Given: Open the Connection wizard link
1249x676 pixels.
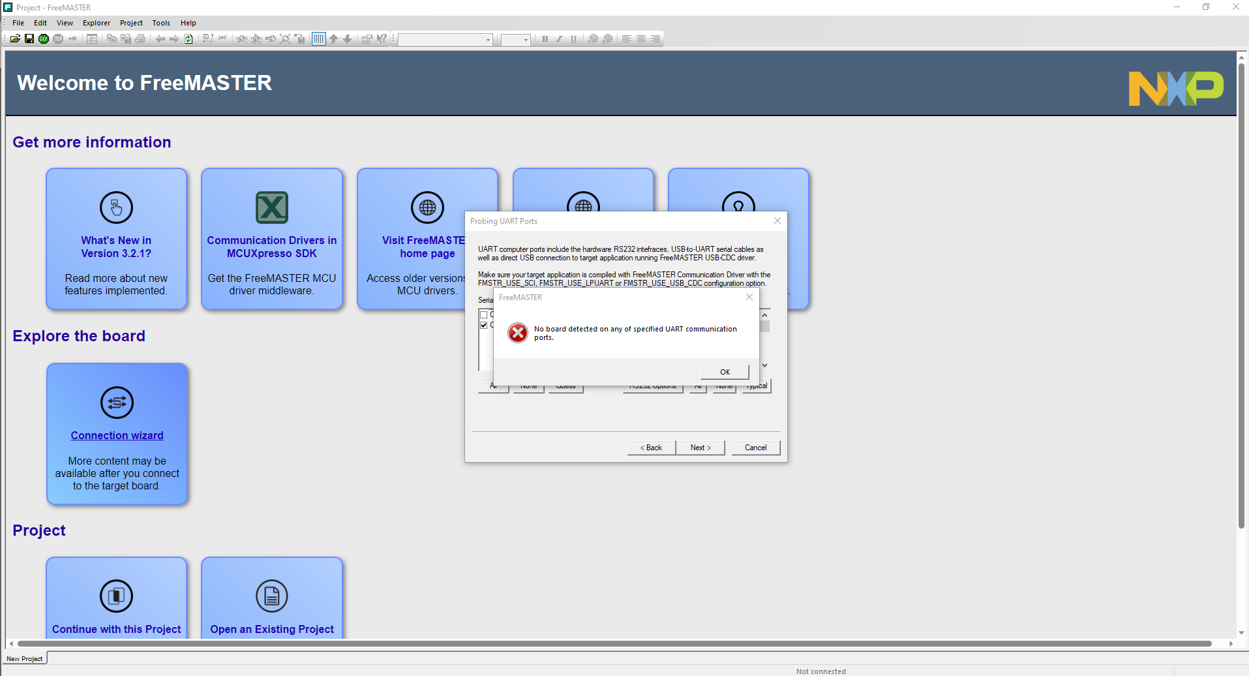Looking at the screenshot, I should [117, 435].
